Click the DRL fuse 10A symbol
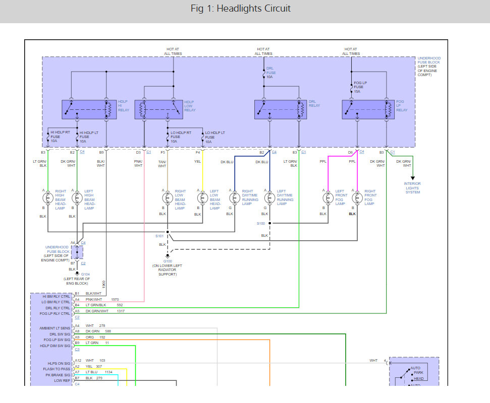The image size is (490, 403). 264,74
